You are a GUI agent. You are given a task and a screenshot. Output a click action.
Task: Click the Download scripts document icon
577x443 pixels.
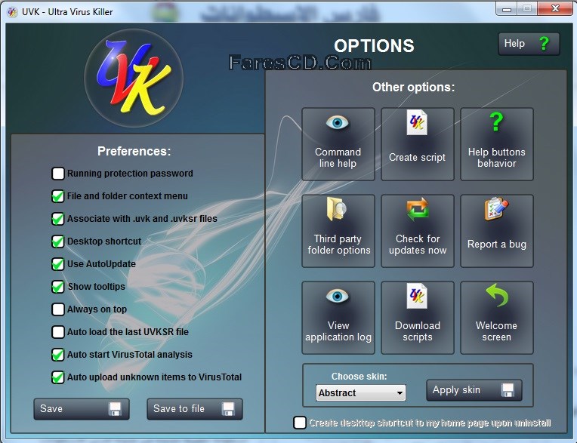[417, 296]
